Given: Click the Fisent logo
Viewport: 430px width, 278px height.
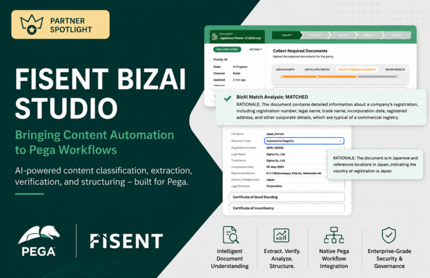Looking at the screenshot, I should [x=127, y=241].
